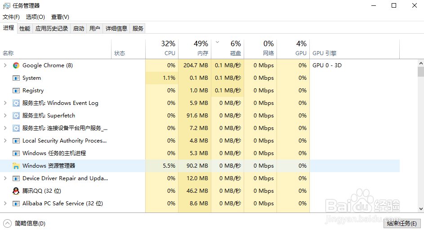Click the 结束任务 button
This screenshot has height=234, width=424.
pyautogui.click(x=402, y=223)
